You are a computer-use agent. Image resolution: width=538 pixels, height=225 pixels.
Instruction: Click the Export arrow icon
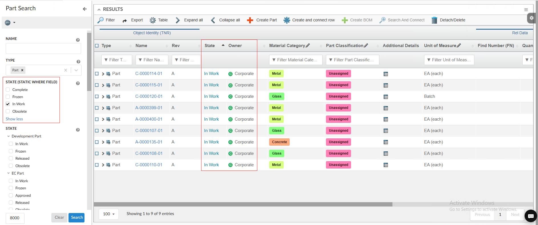[125, 21]
